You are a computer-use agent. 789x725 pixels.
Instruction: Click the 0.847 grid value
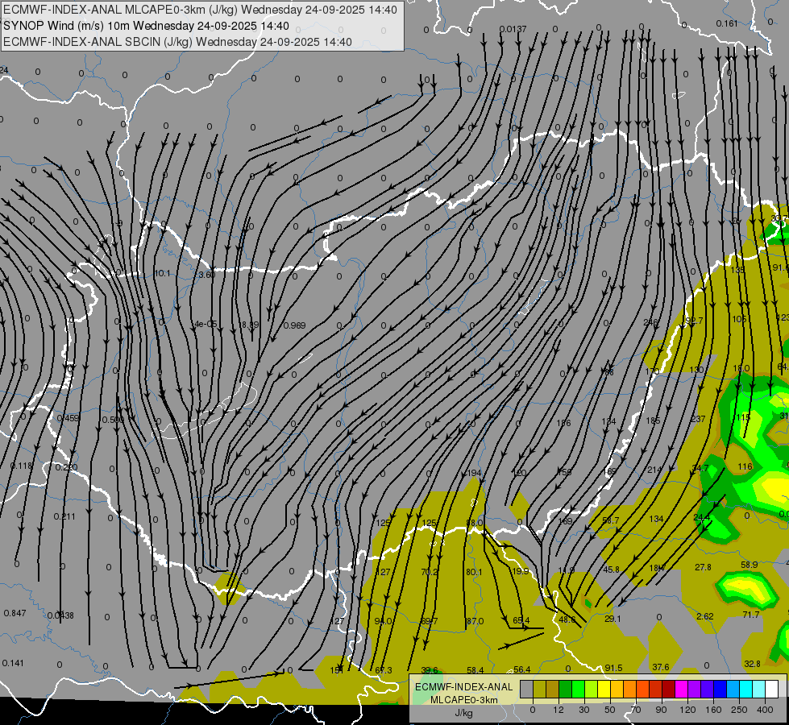click(15, 613)
